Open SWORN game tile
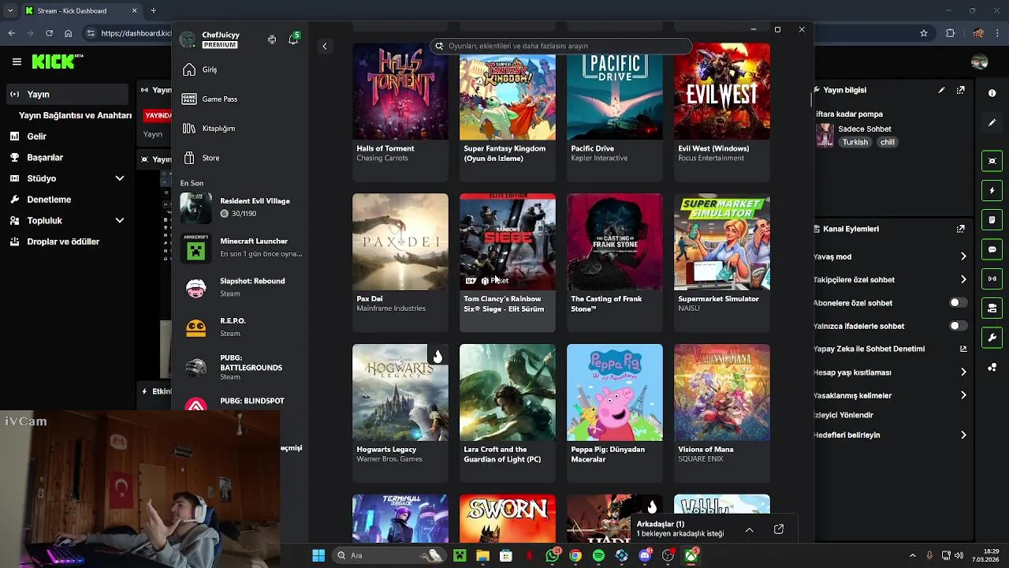This screenshot has width=1009, height=568. [508, 518]
